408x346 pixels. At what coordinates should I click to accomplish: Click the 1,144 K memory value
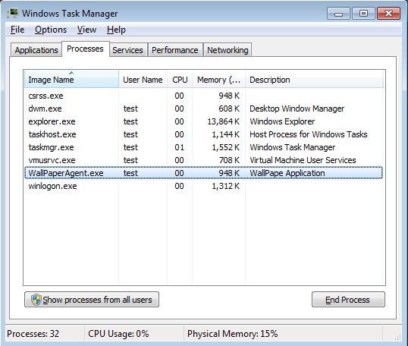click(225, 134)
